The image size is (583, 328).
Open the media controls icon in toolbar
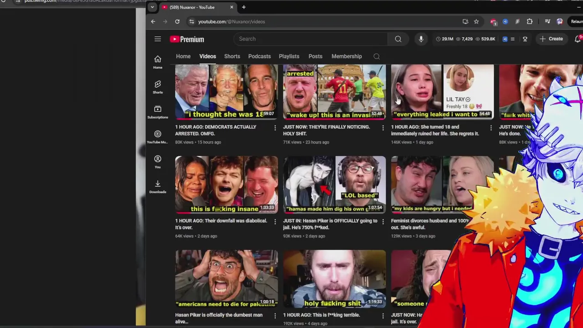click(x=547, y=21)
